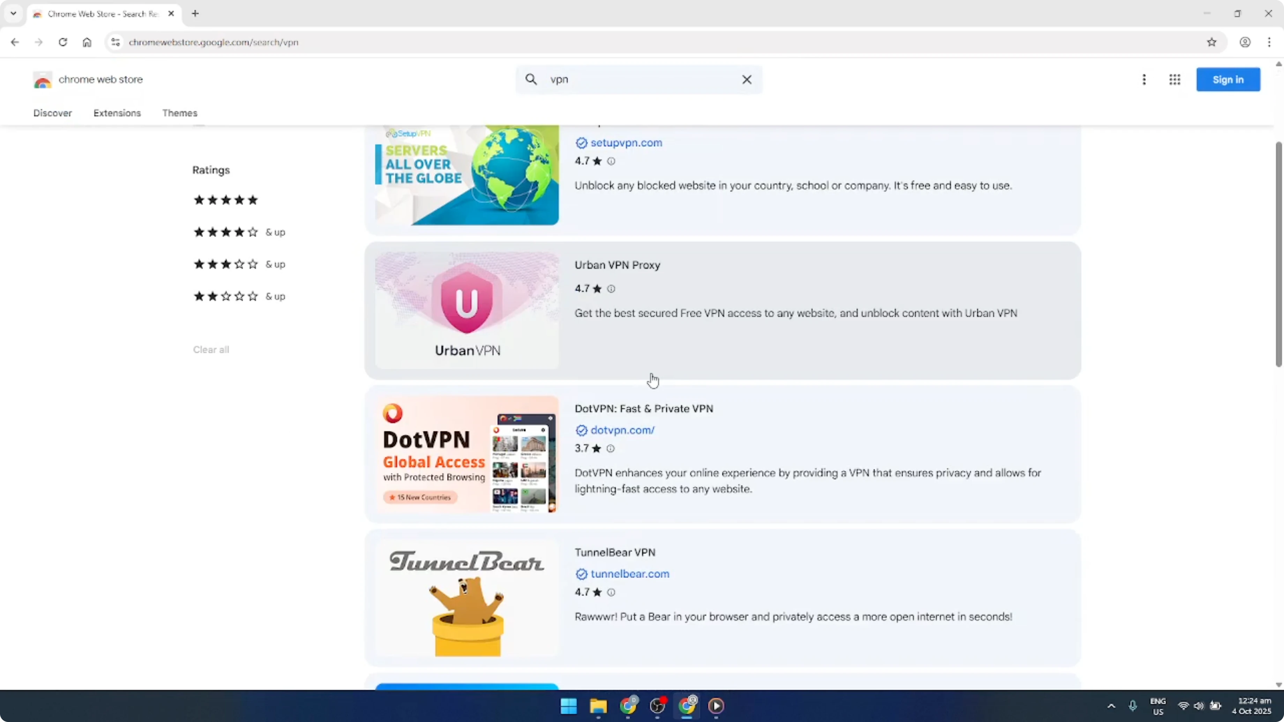Open the Chrome profile icon

pos(1245,42)
